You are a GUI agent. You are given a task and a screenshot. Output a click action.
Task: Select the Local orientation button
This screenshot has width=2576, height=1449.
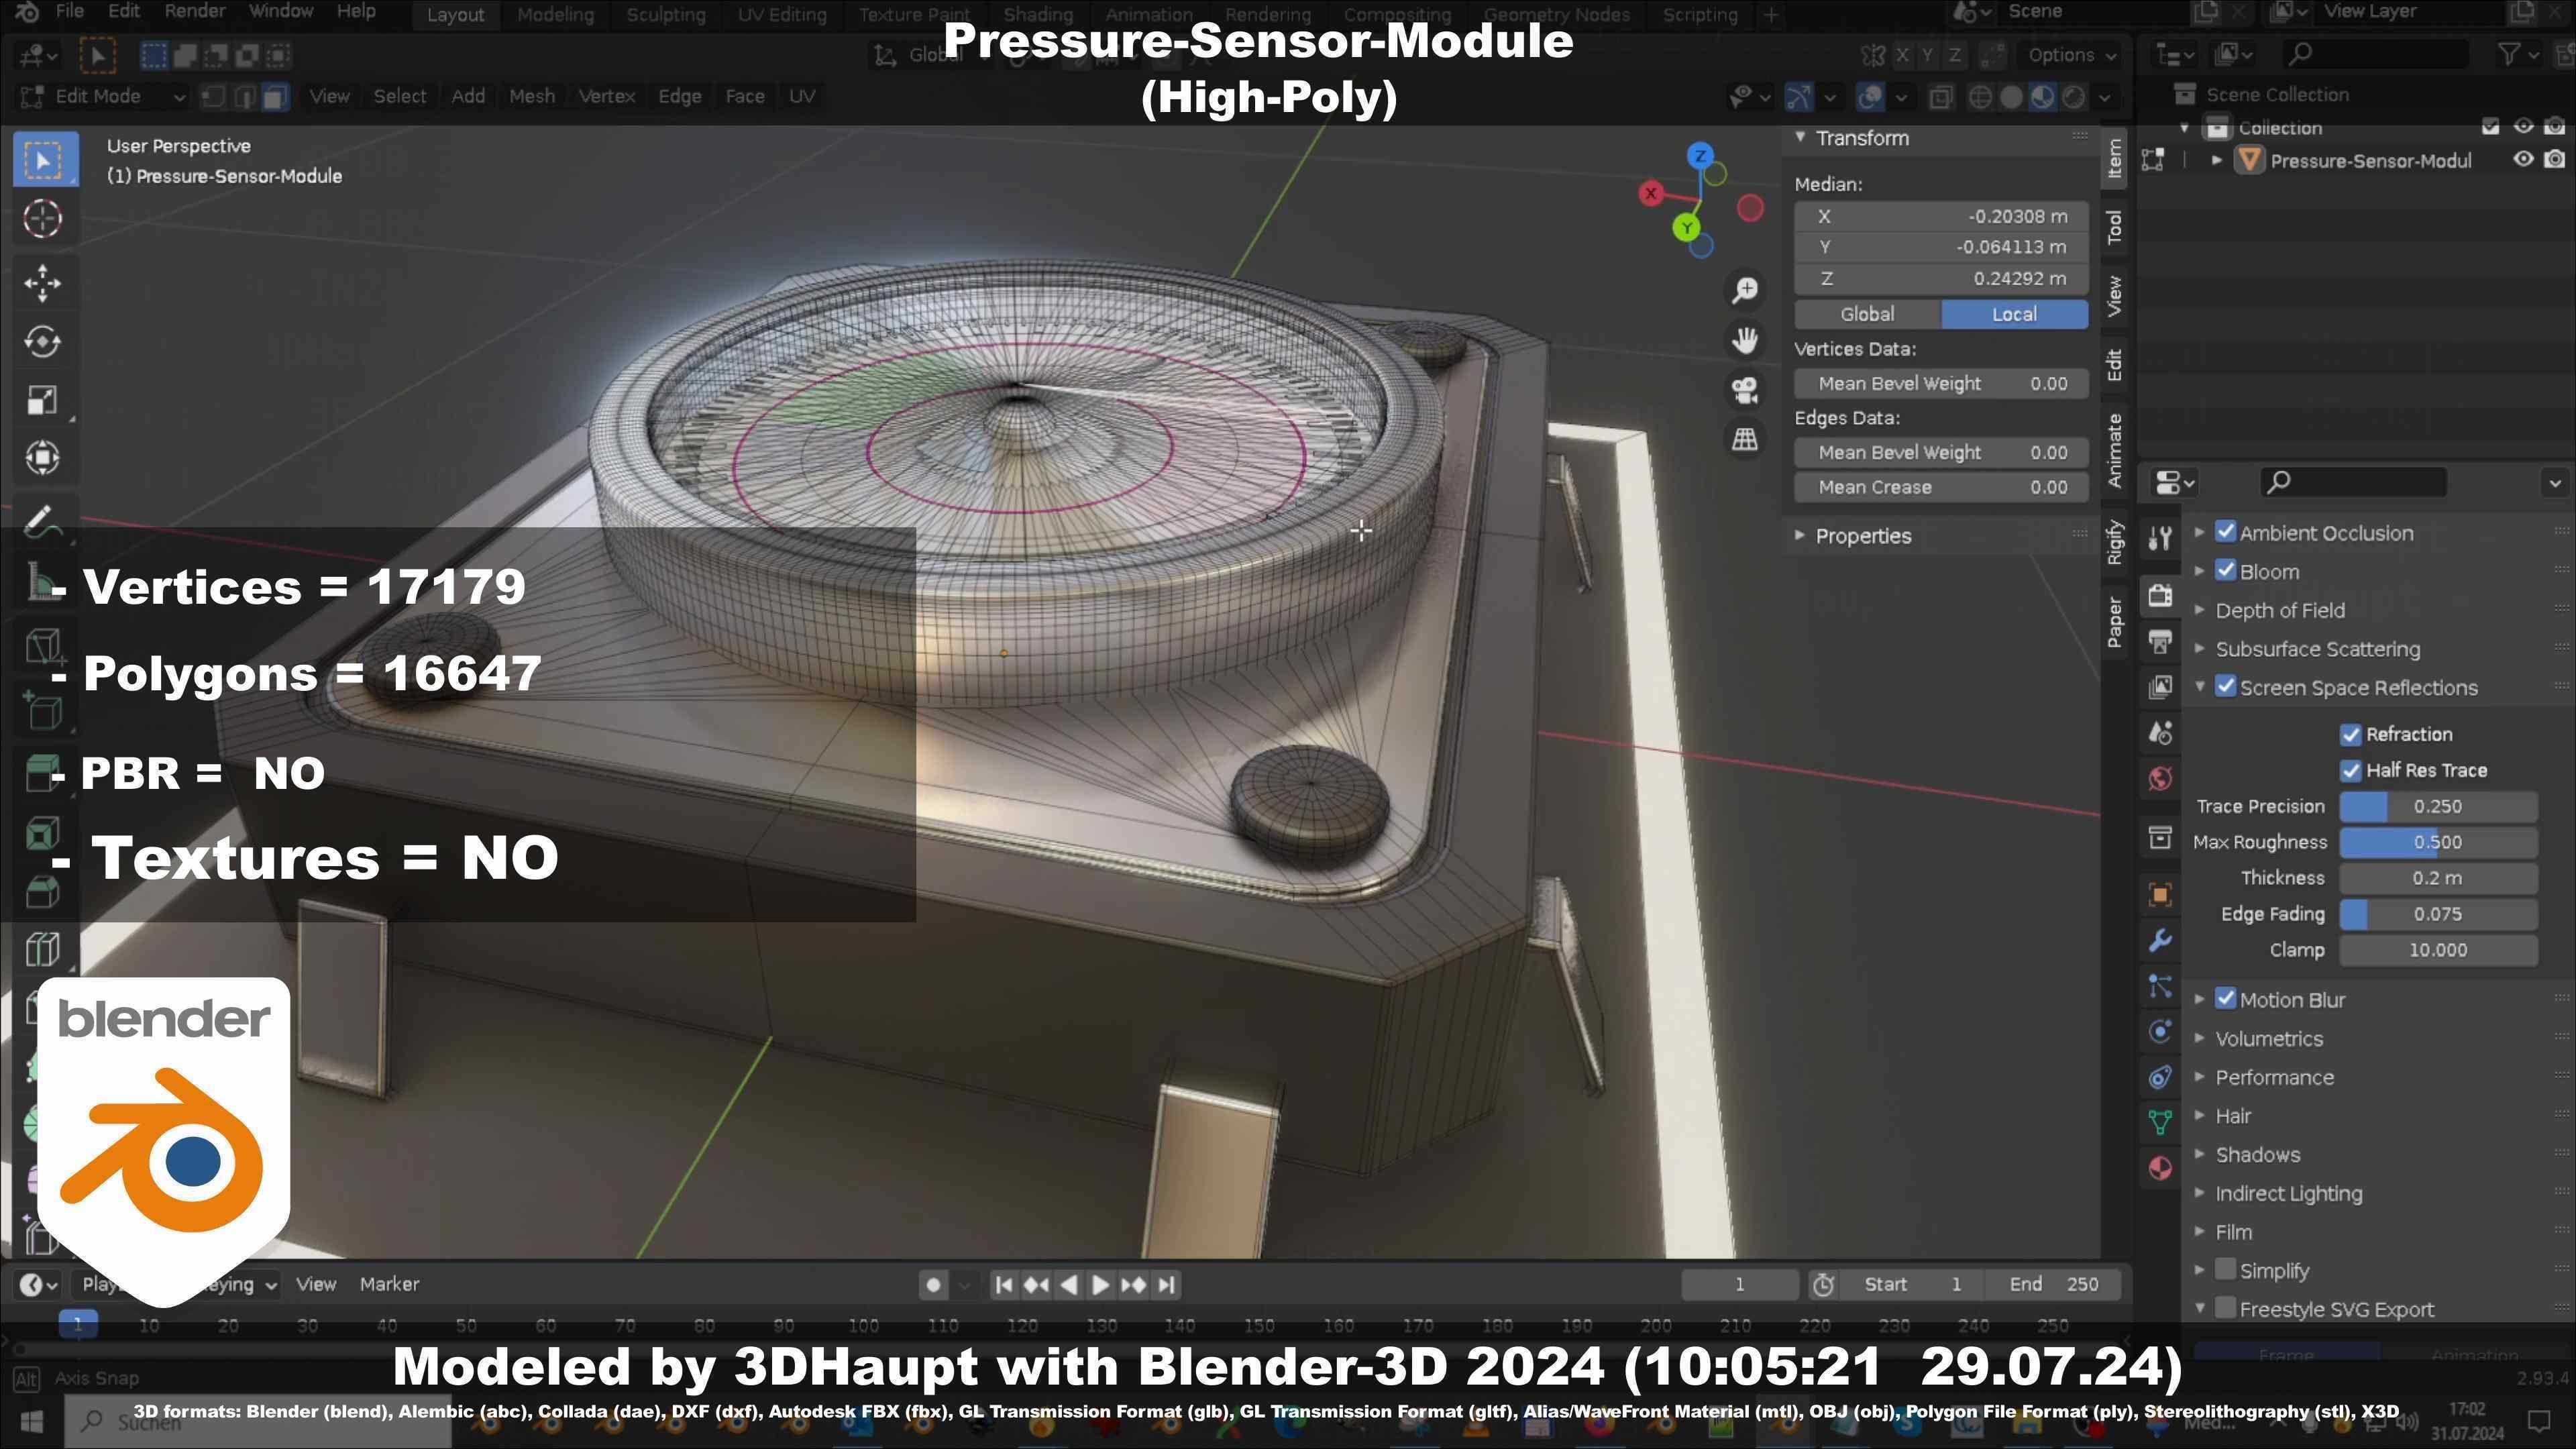[2014, 315]
